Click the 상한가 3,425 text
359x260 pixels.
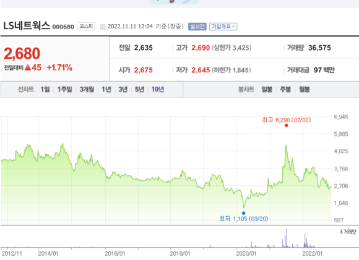(x=231, y=48)
